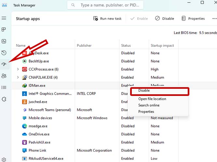Open the Services page icon
Image resolution: width=217 pixels, height=162 pixels.
pyautogui.click(x=4, y=99)
